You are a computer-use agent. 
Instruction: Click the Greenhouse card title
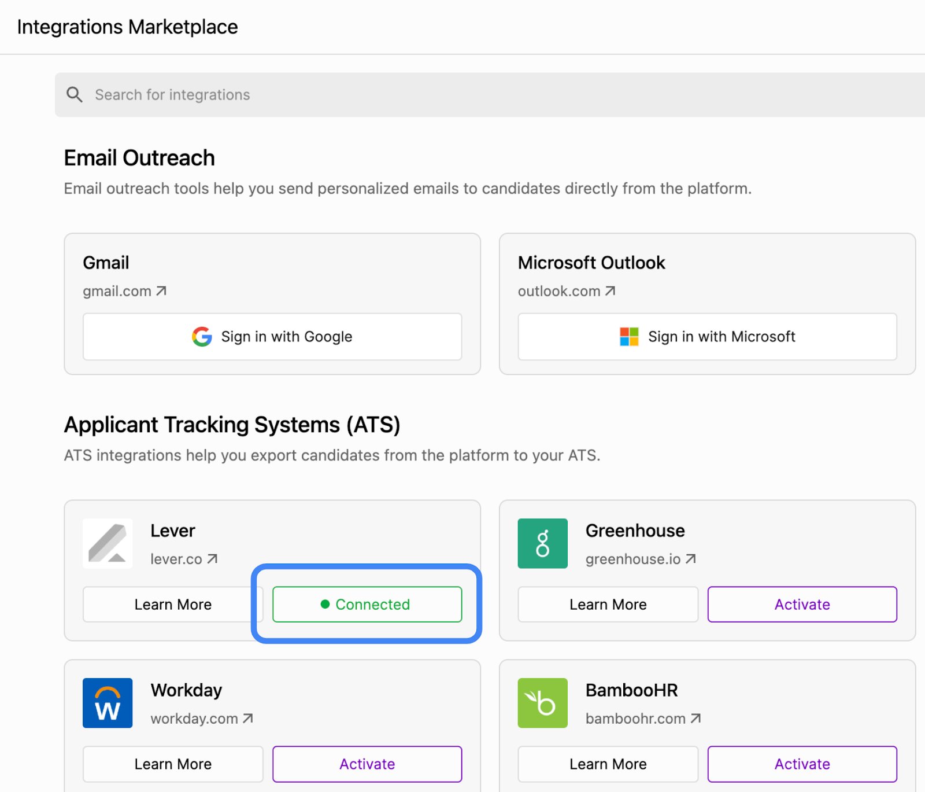[x=635, y=531]
